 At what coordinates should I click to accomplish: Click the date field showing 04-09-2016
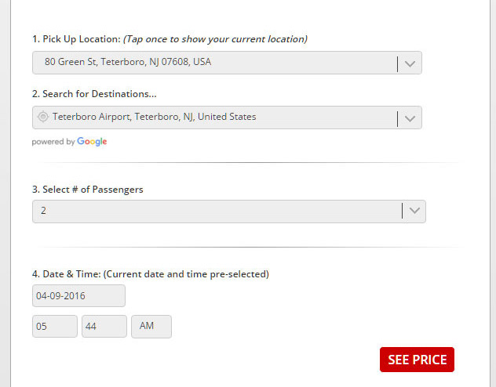click(78, 296)
